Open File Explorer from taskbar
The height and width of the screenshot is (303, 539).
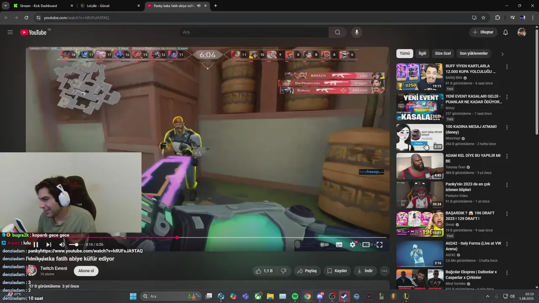(x=270, y=296)
